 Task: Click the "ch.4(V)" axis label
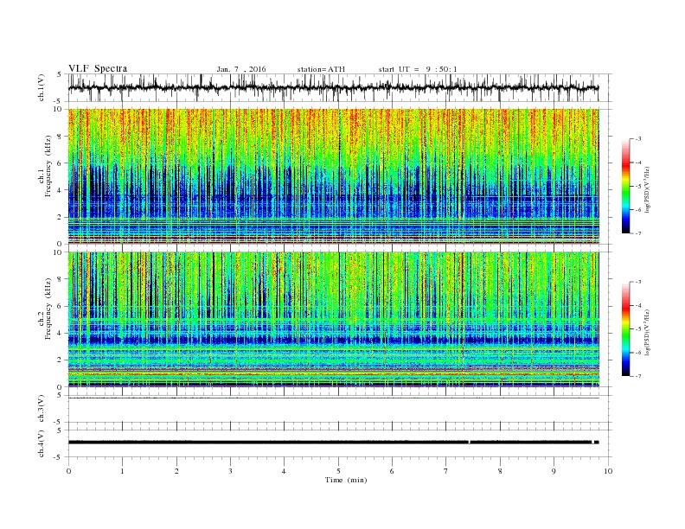(x=42, y=443)
